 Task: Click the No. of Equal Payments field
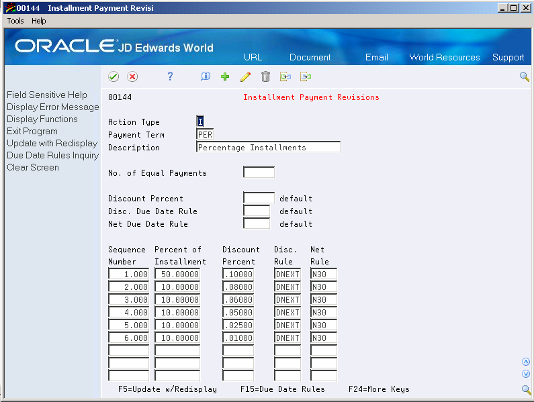tap(259, 172)
